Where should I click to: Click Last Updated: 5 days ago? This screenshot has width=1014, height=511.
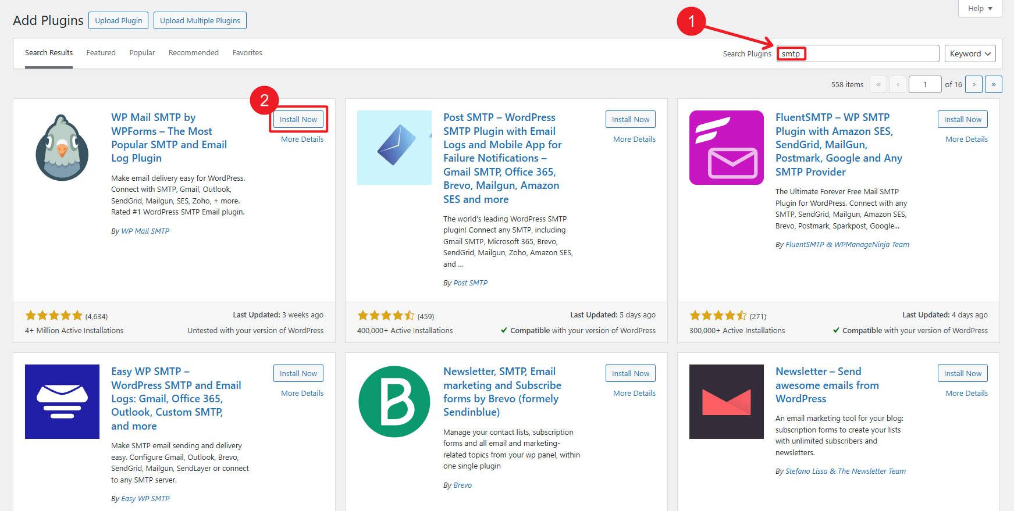click(x=613, y=315)
